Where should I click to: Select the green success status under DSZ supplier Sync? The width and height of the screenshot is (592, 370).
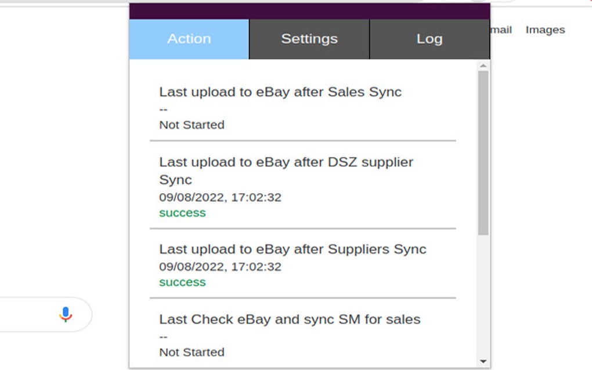(x=182, y=213)
